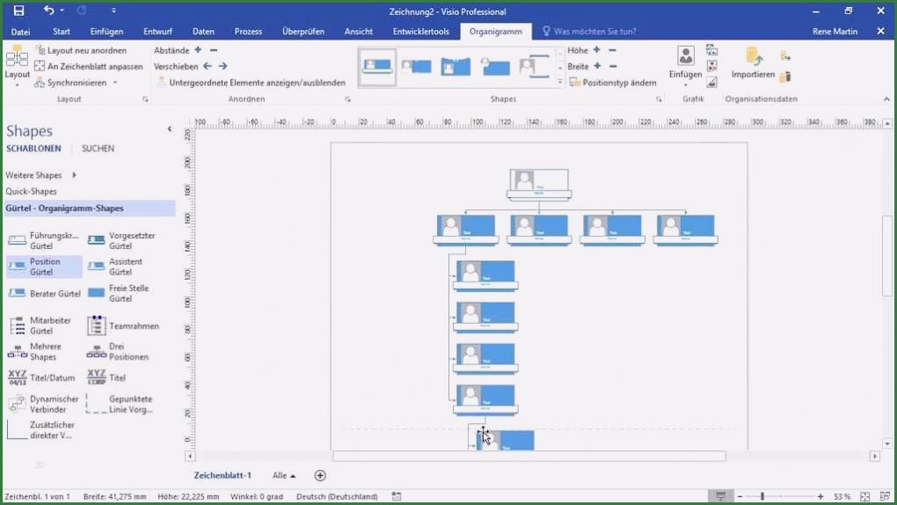Increase spacing with Abstände plus icon
This screenshot has height=505, width=897.
pyautogui.click(x=198, y=50)
